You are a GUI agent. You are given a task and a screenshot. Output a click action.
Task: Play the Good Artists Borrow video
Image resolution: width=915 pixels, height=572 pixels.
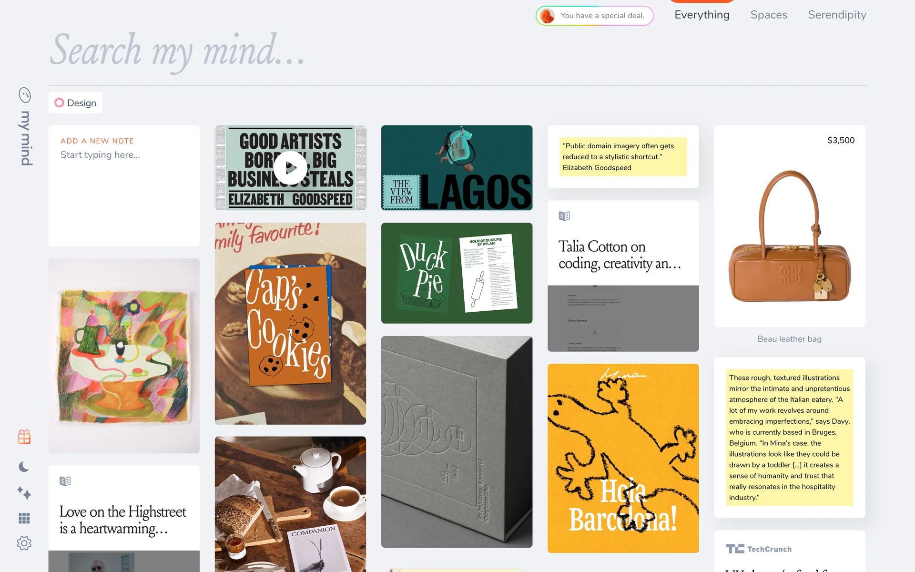pos(291,168)
